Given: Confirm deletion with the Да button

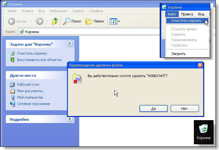Looking at the screenshot, I should tap(154, 109).
